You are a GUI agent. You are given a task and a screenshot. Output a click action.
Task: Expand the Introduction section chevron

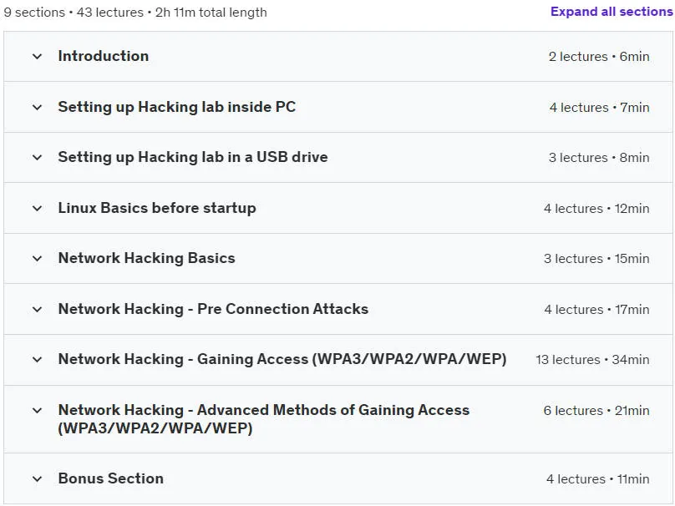pyautogui.click(x=38, y=57)
